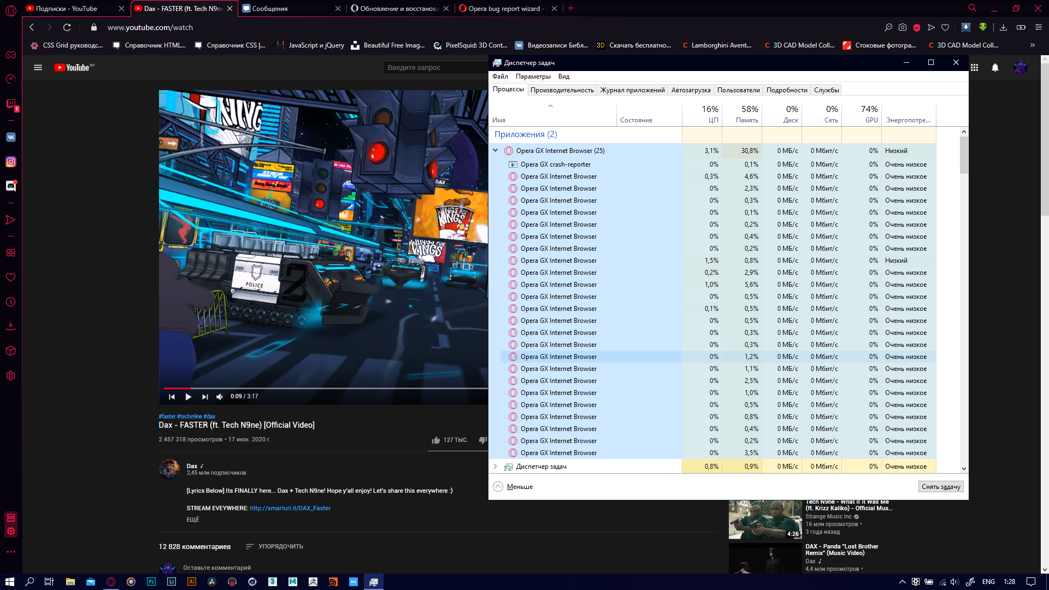Open Windows Start menu
Image resolution: width=1049 pixels, height=590 pixels.
[9, 582]
